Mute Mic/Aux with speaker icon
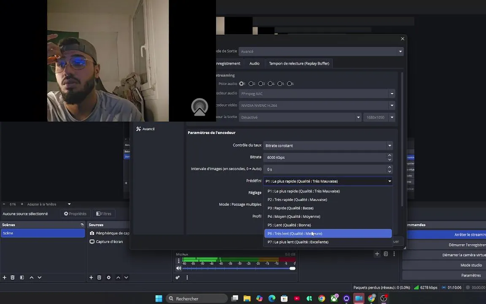 coord(178,269)
